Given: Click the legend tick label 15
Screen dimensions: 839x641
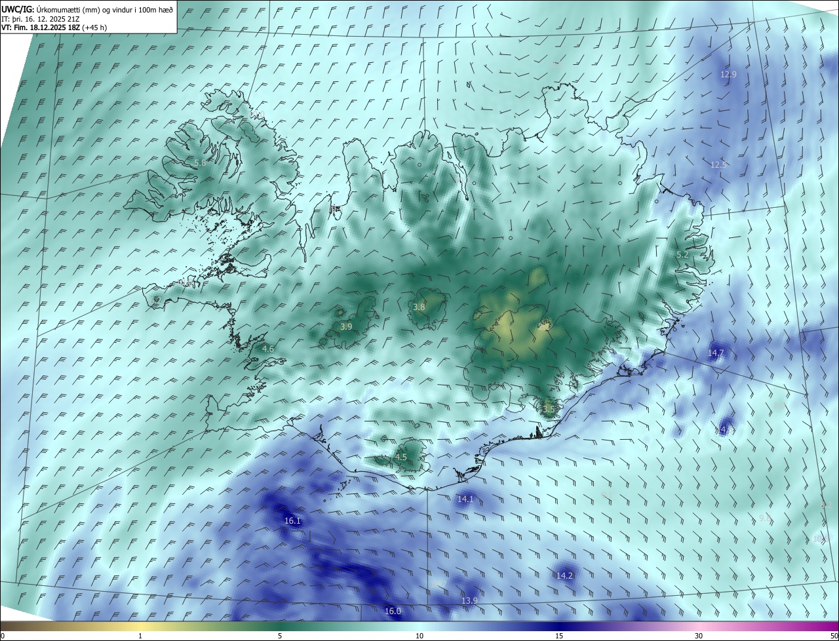Looking at the screenshot, I should 559,636.
